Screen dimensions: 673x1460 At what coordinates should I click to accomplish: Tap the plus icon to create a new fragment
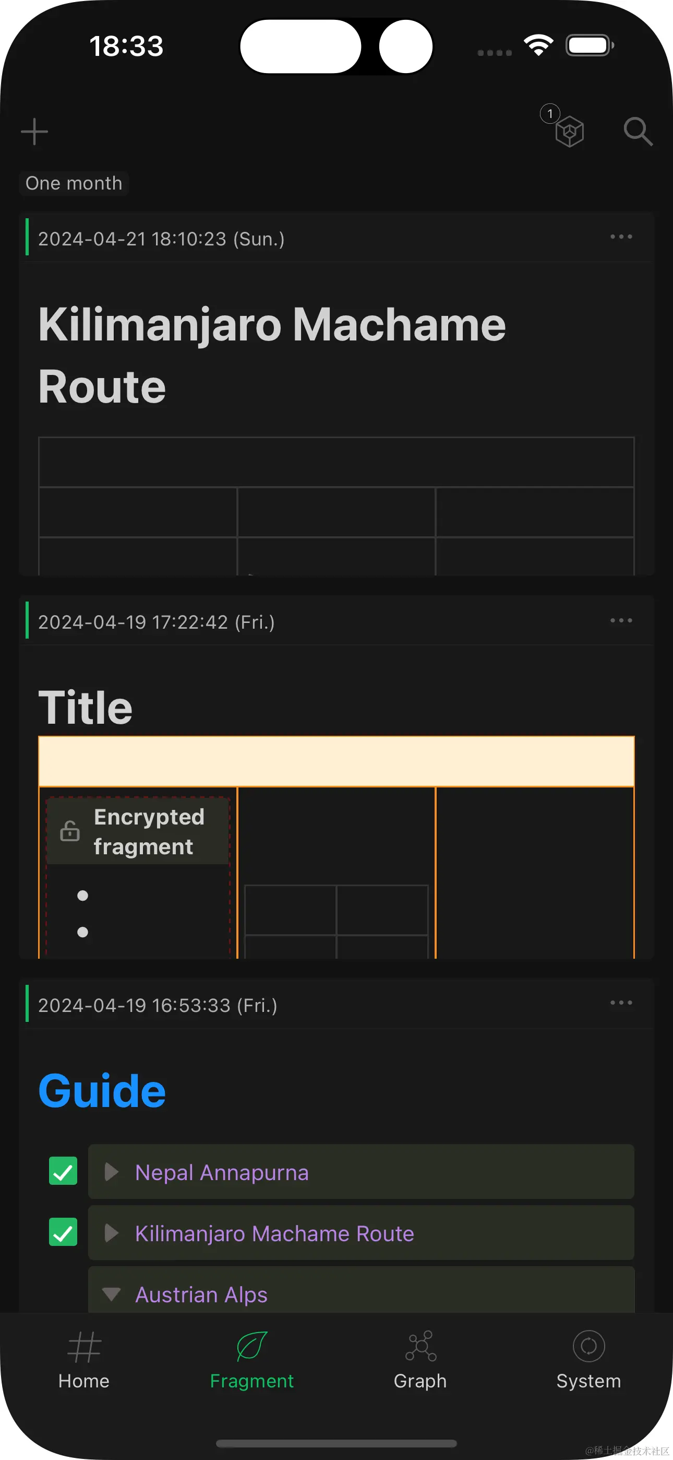coord(34,131)
